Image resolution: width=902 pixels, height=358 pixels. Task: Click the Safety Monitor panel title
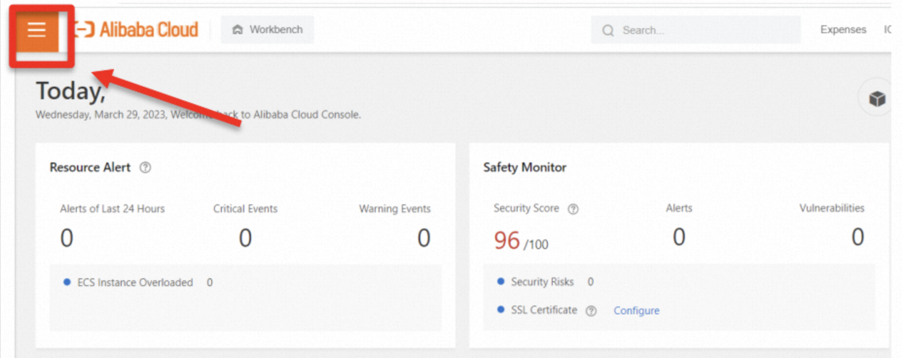tap(524, 167)
